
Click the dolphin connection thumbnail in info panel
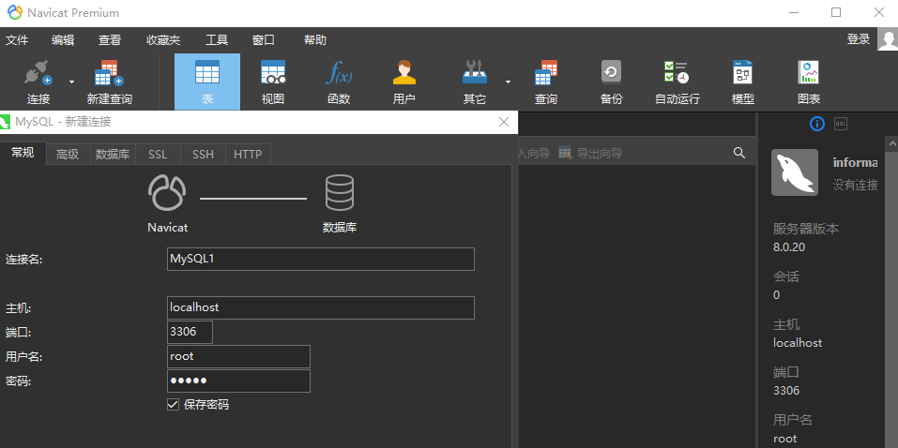click(795, 172)
